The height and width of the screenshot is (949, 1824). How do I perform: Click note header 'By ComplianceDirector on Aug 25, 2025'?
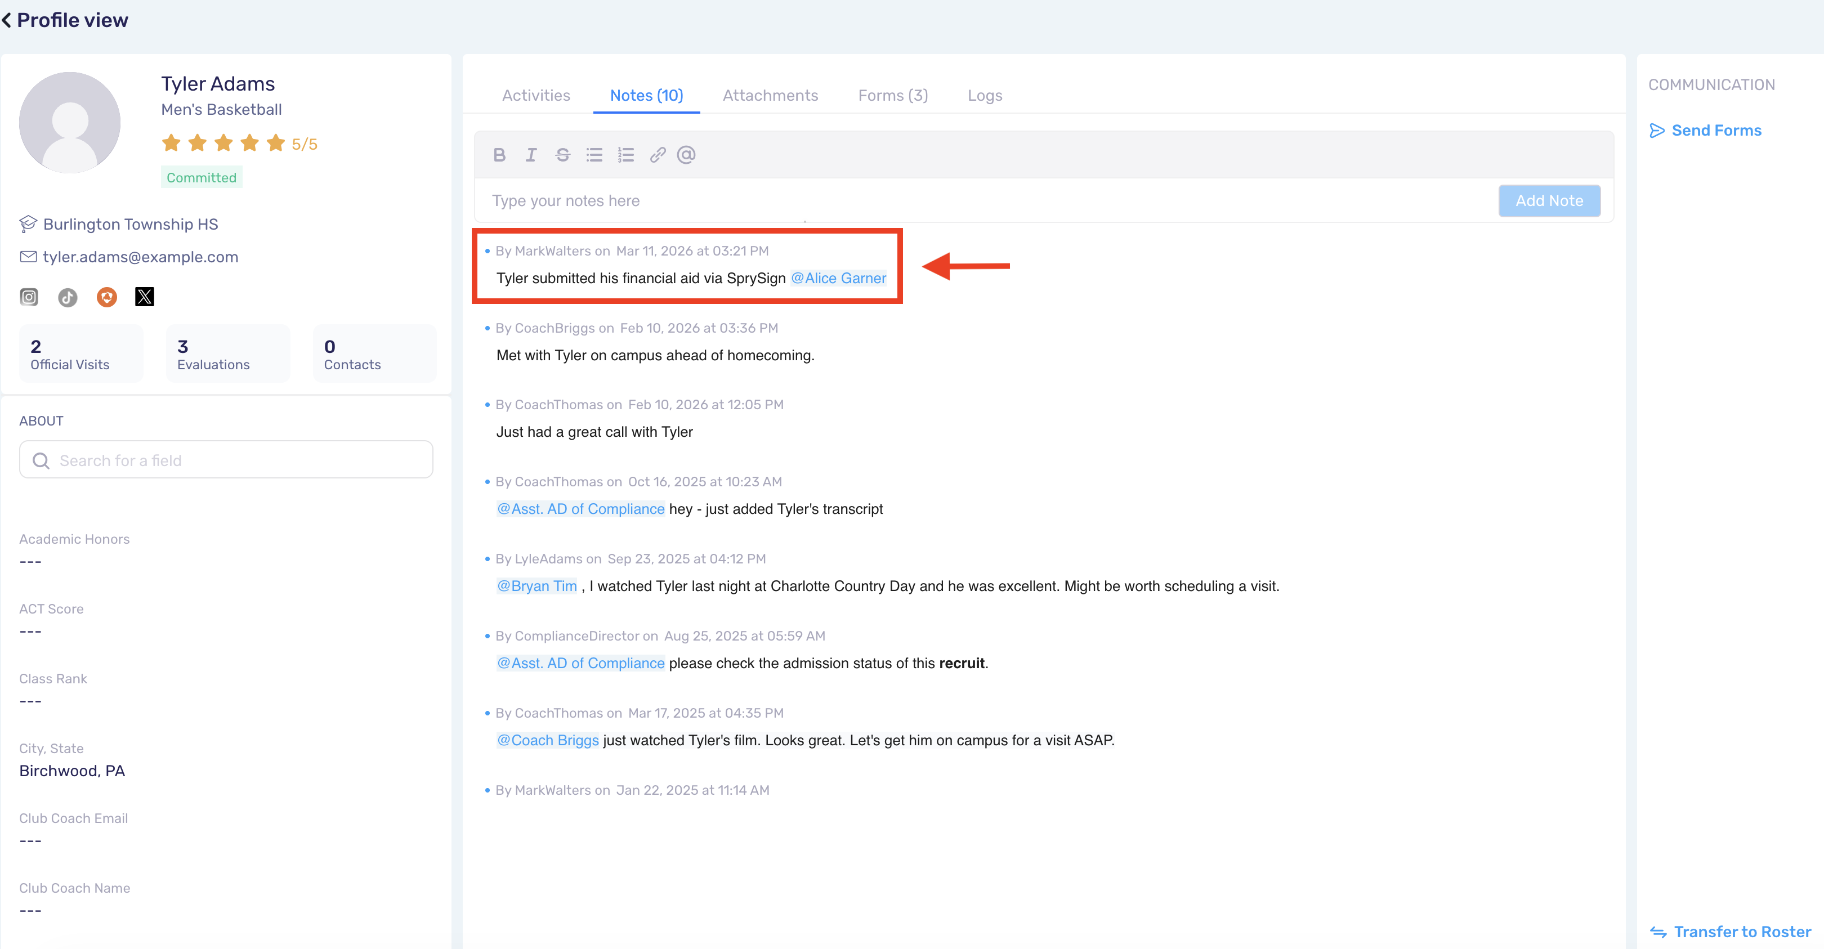point(660,636)
